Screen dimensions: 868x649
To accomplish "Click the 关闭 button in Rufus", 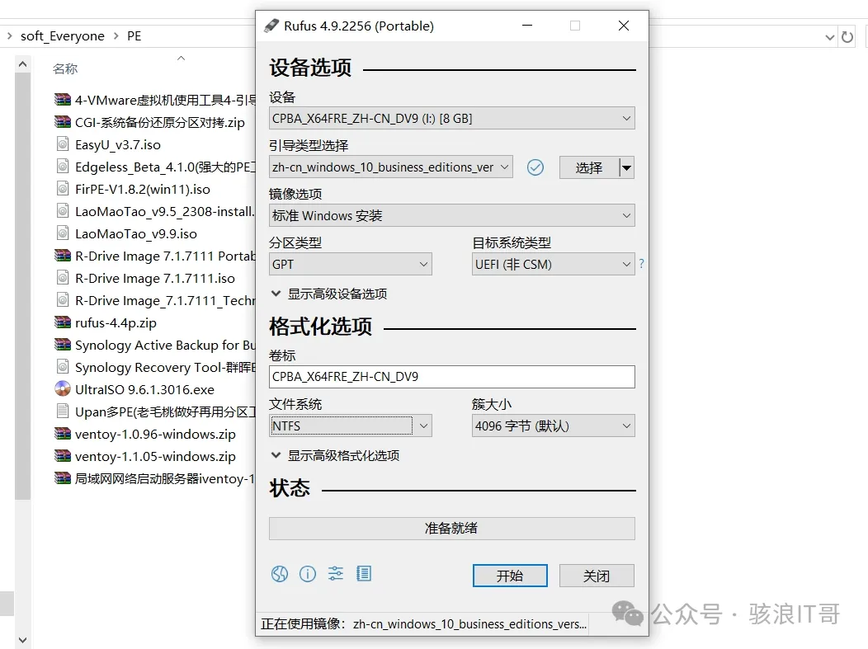I will coord(596,576).
